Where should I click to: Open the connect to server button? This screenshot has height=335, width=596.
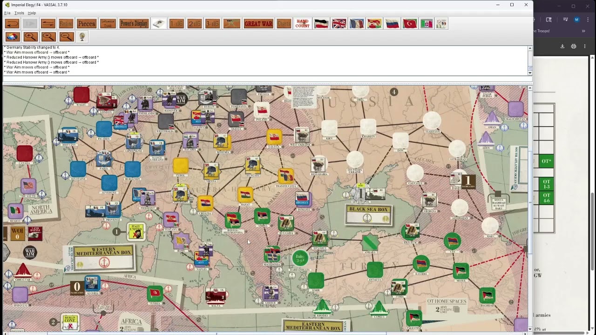click(48, 24)
